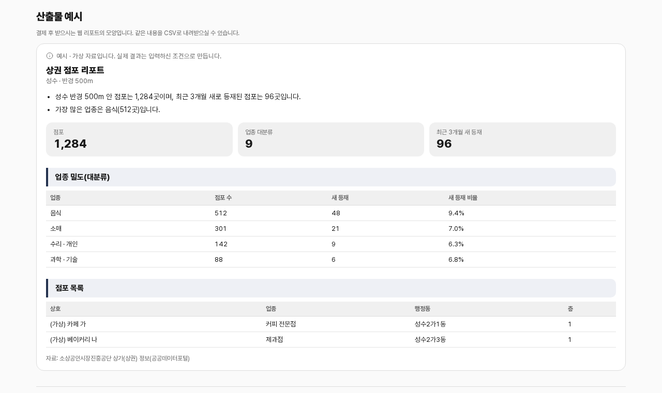Click the store name "(가상) 베이커리 나"
The height and width of the screenshot is (393, 662).
73,340
